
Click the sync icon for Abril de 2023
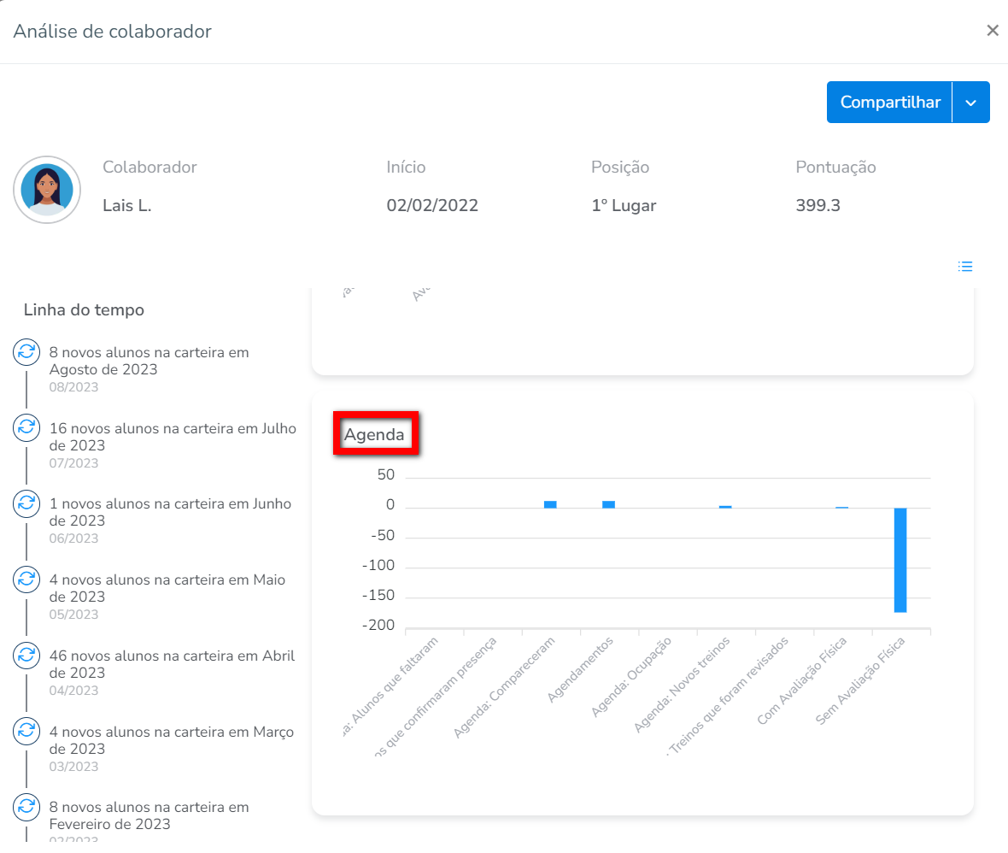[x=26, y=656]
